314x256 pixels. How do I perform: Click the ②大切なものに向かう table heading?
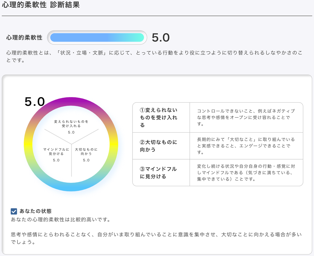159,146
